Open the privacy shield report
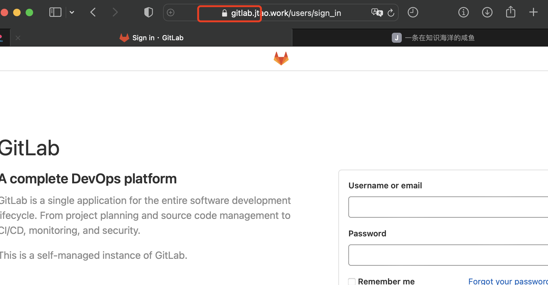548x285 pixels. coord(148,12)
